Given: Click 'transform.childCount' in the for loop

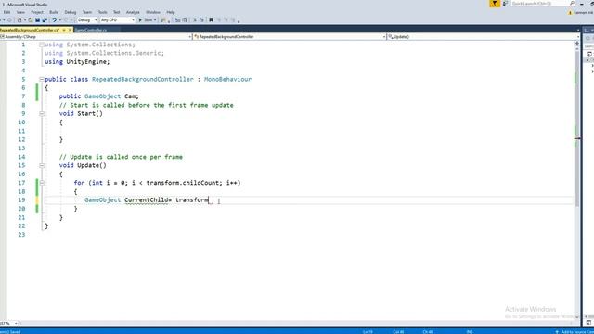Looking at the screenshot, I should pyautogui.click(x=183, y=183).
